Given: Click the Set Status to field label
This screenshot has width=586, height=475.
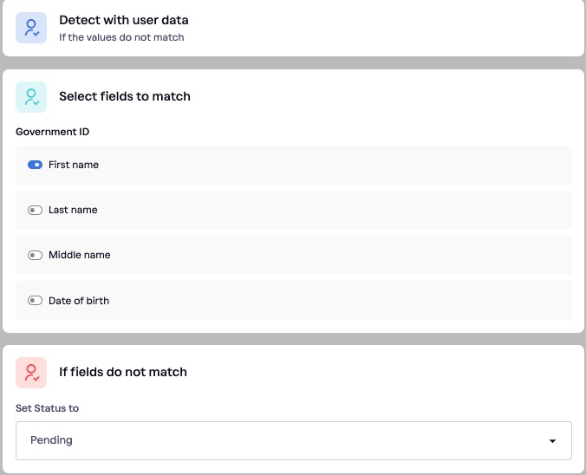Looking at the screenshot, I should click(x=47, y=408).
